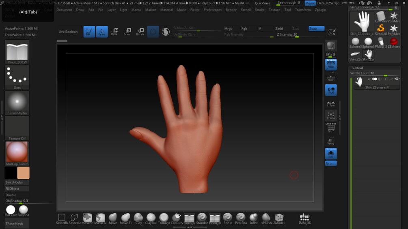Enable Zsub sculpt mode
The height and width of the screenshot is (229, 408).
click(316, 28)
